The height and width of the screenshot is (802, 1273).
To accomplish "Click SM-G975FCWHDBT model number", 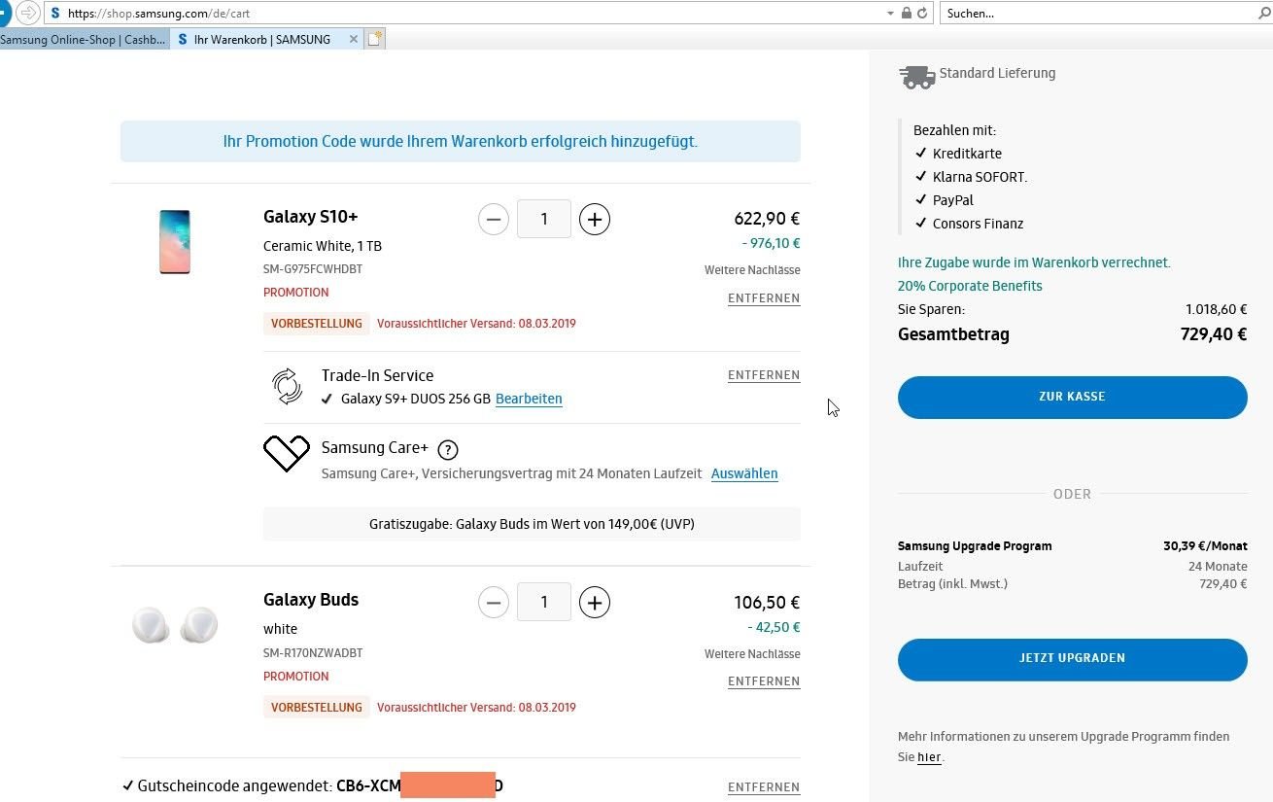I will 313,269.
